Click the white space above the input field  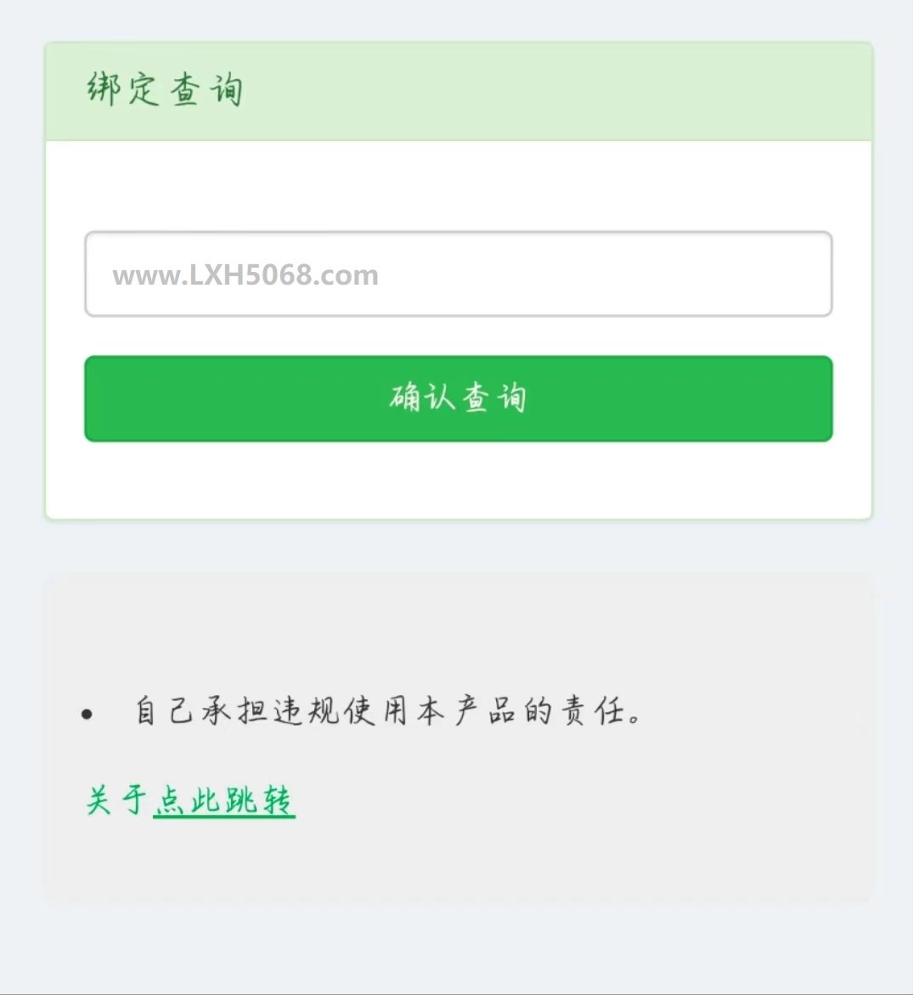point(458,186)
